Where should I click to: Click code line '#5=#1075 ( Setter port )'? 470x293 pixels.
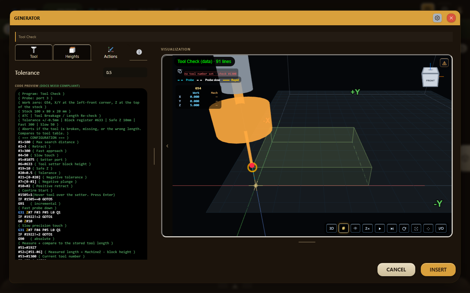[42, 160]
